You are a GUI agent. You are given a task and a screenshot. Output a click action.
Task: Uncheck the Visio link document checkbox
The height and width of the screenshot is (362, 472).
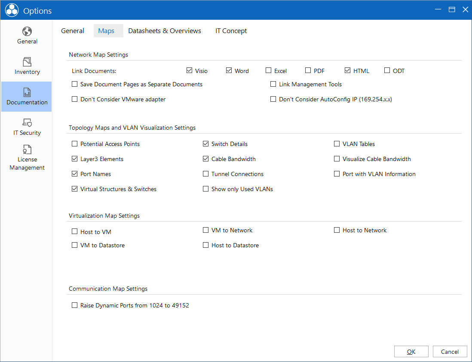pos(189,70)
